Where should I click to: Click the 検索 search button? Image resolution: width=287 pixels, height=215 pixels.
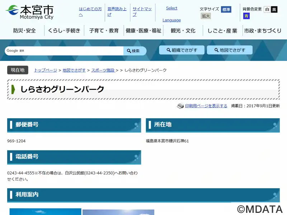click(135, 51)
